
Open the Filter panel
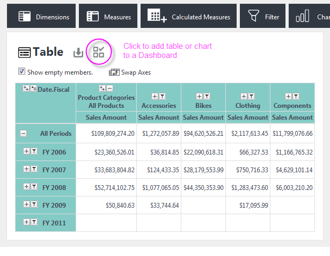[262, 16]
